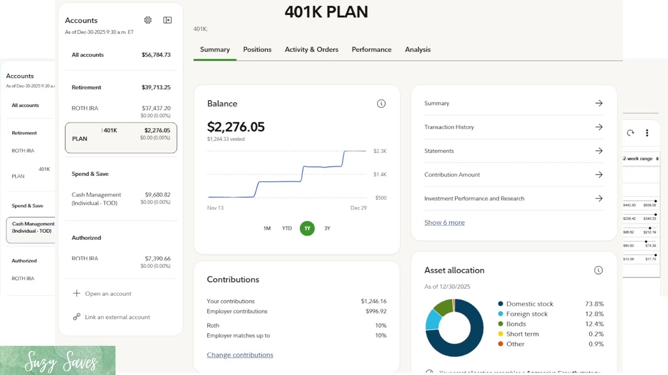Viewport: 668px width, 375px height.
Task: Select the 401K PLAN account row
Action: [x=121, y=138]
